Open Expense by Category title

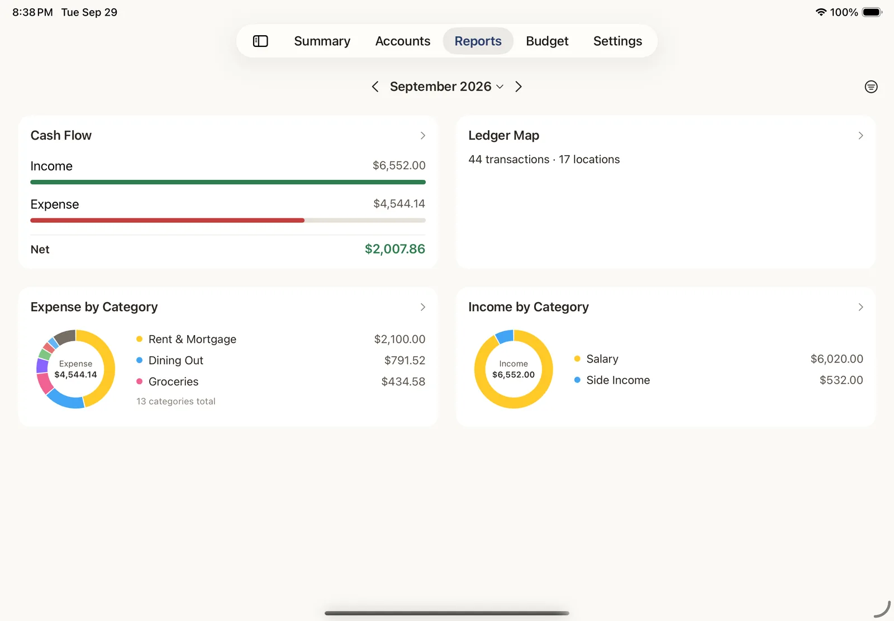(94, 307)
